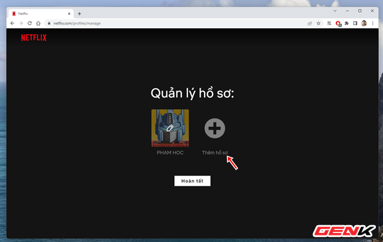
Task: Maximize the Chrome window
Action: (x=360, y=11)
